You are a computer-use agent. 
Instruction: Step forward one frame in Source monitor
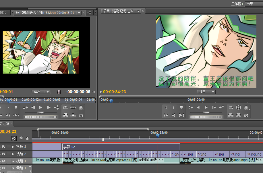point(49,108)
